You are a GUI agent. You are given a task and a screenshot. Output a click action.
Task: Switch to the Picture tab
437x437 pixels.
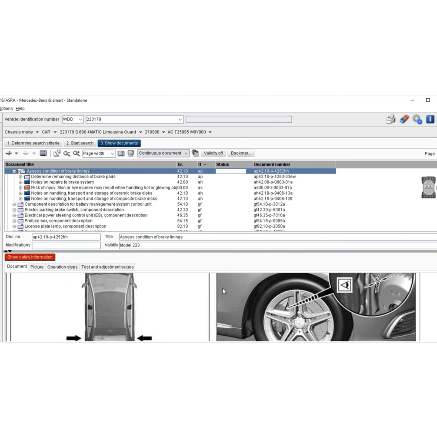tap(37, 267)
